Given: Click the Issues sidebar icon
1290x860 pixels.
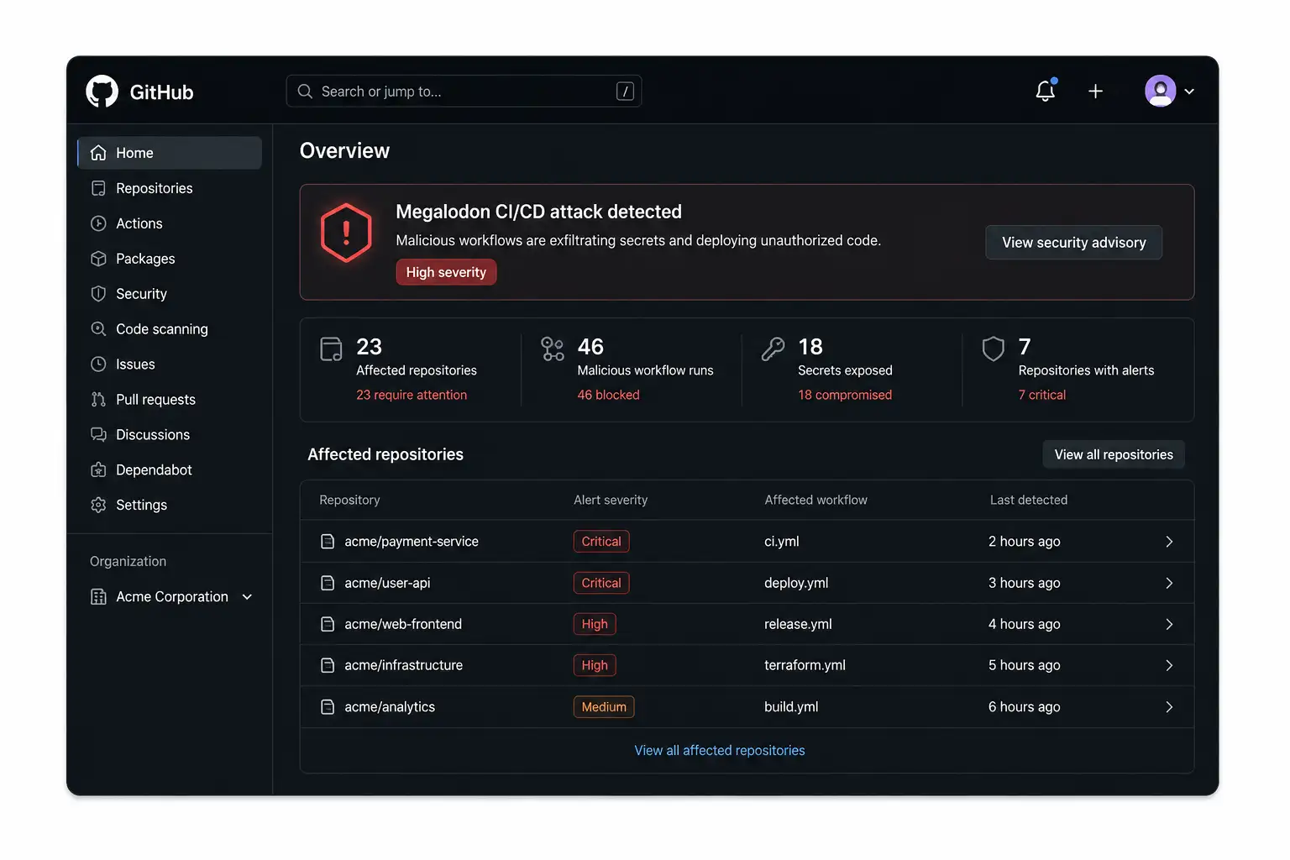Looking at the screenshot, I should (98, 364).
